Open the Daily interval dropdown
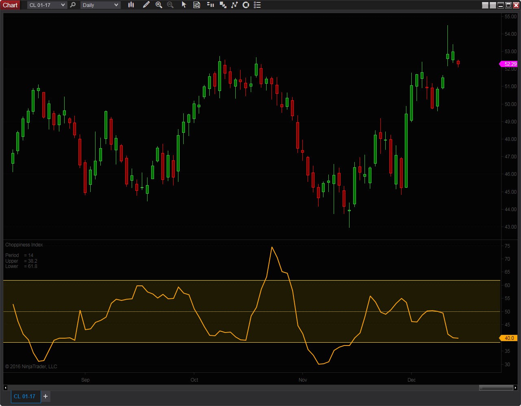The width and height of the screenshot is (521, 406). coord(100,5)
